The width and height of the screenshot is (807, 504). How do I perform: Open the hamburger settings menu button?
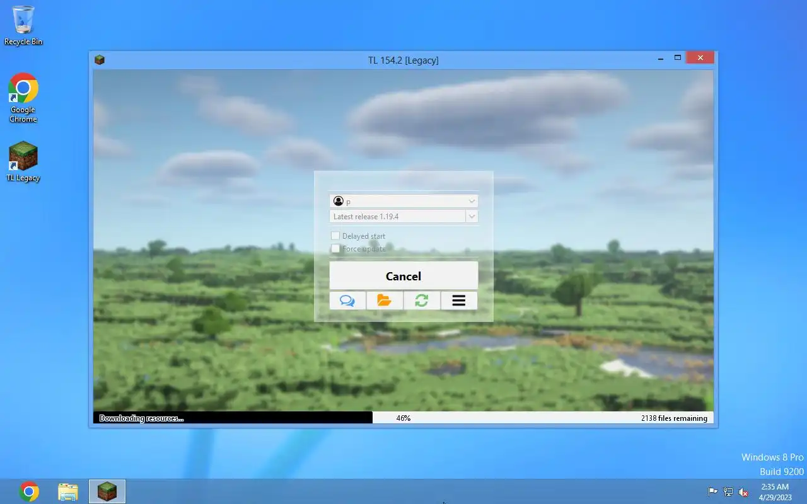point(459,301)
